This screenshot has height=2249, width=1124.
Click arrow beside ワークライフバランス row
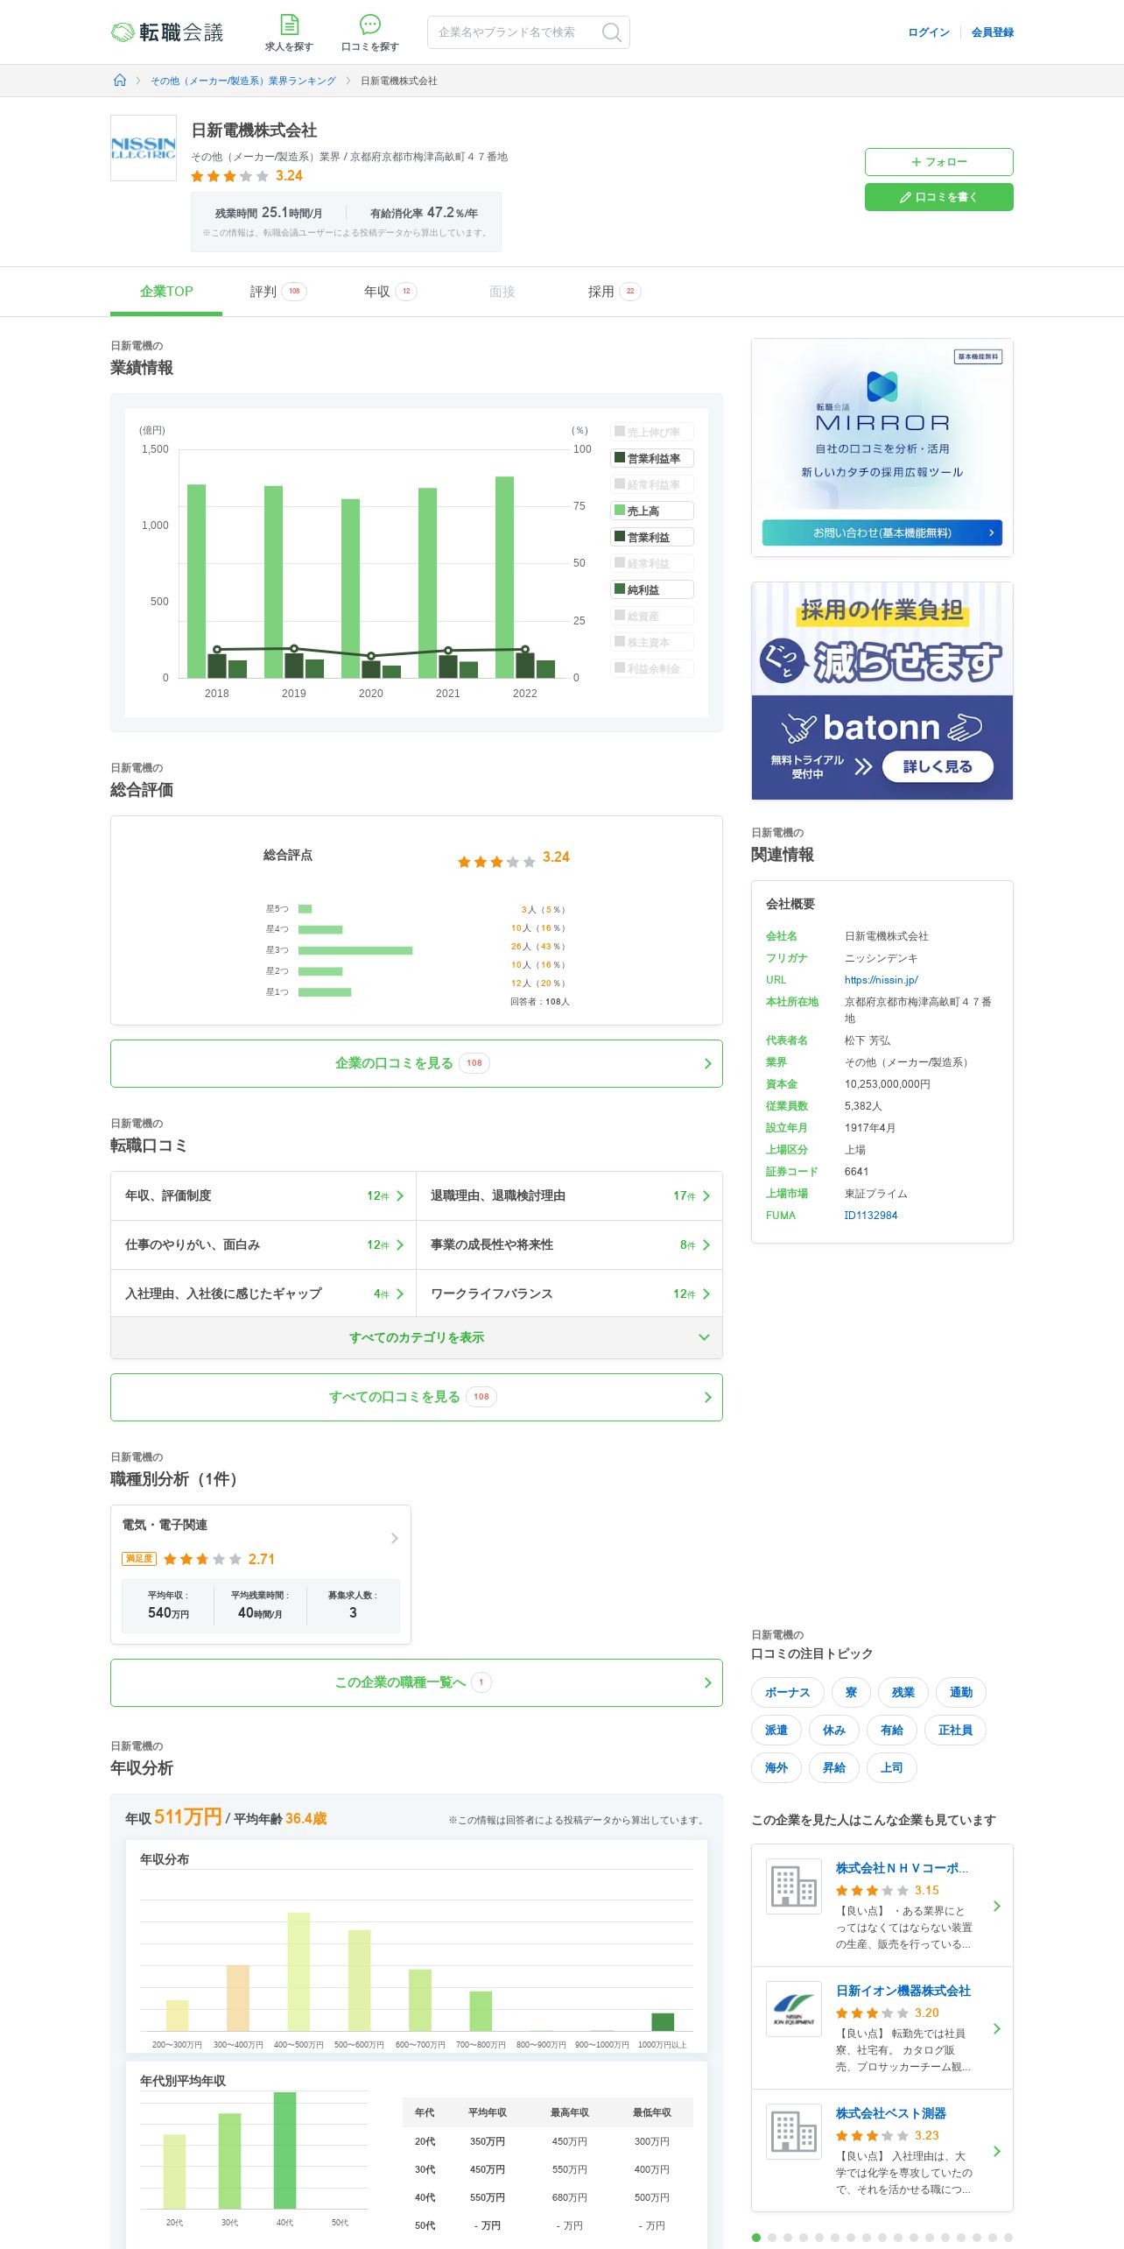pos(706,1294)
